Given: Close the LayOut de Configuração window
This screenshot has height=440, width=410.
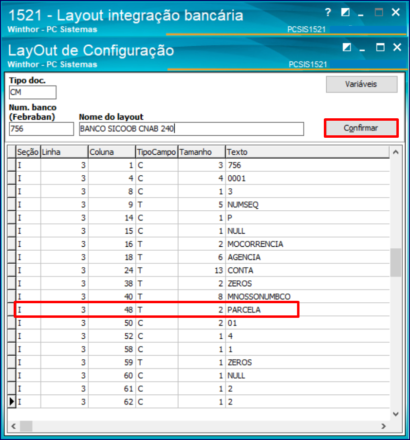Looking at the screenshot, I should click(x=397, y=47).
